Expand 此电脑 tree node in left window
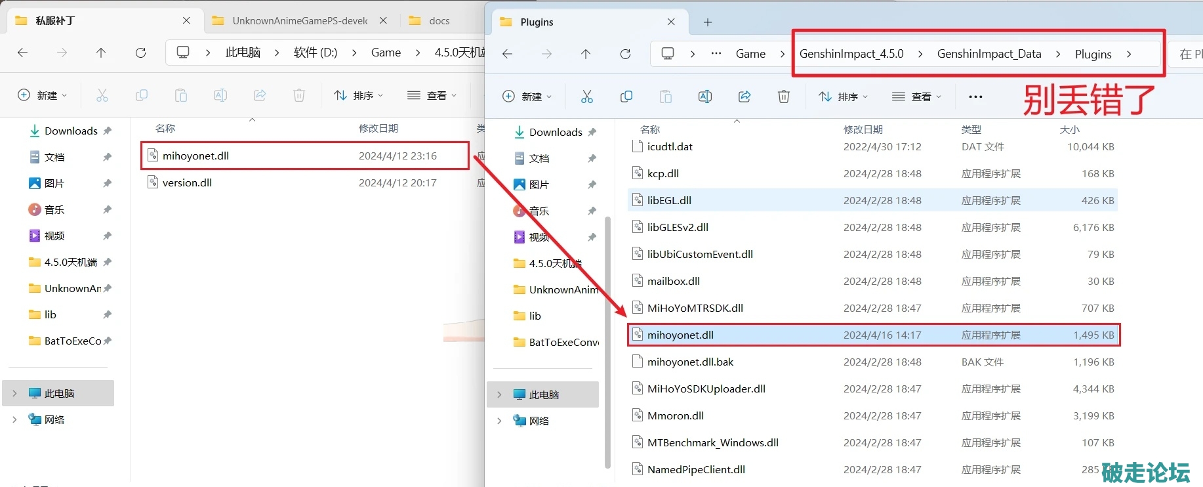Viewport: 1203px width, 487px height. tap(14, 393)
